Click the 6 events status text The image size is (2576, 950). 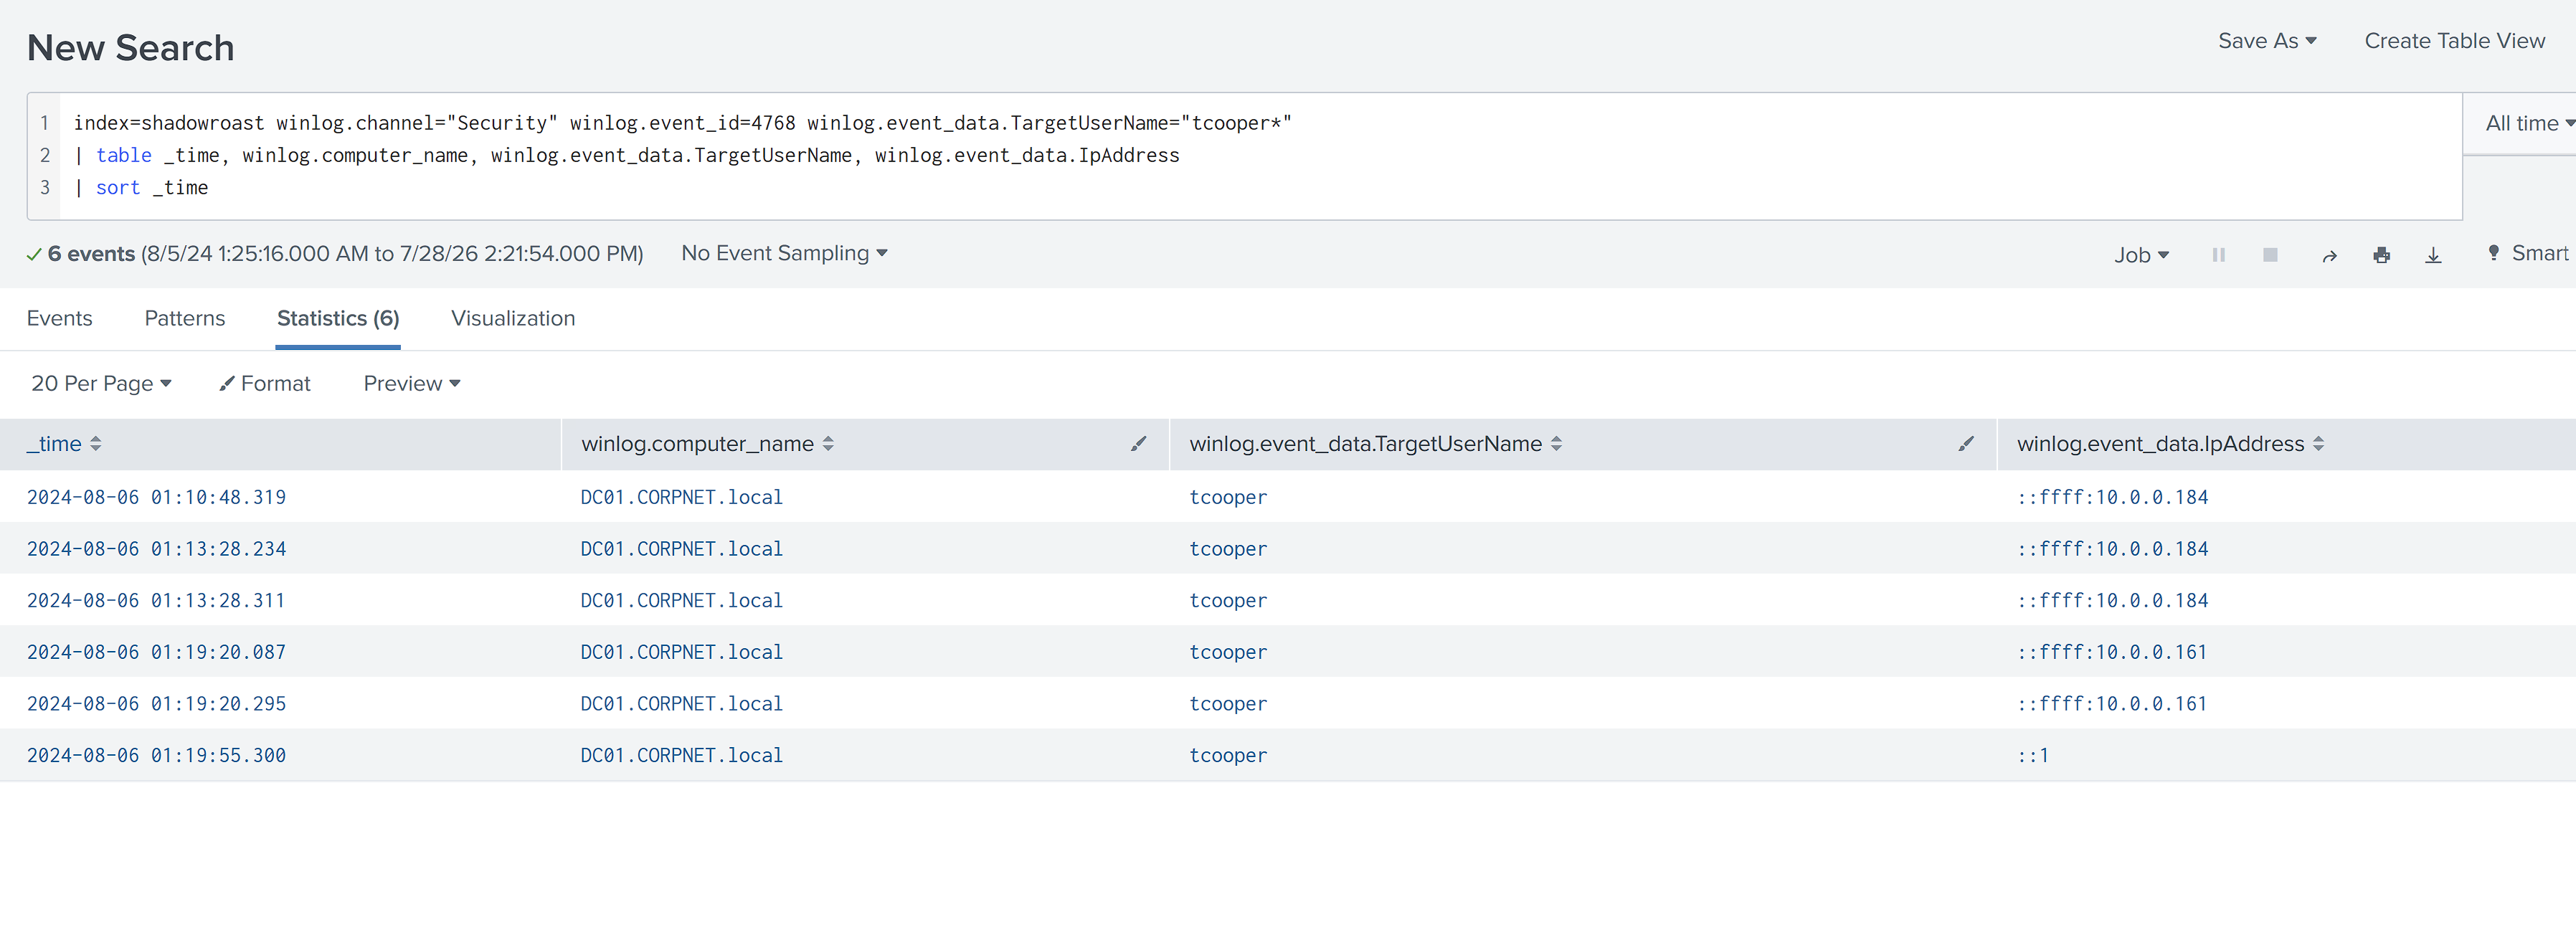pos(91,254)
